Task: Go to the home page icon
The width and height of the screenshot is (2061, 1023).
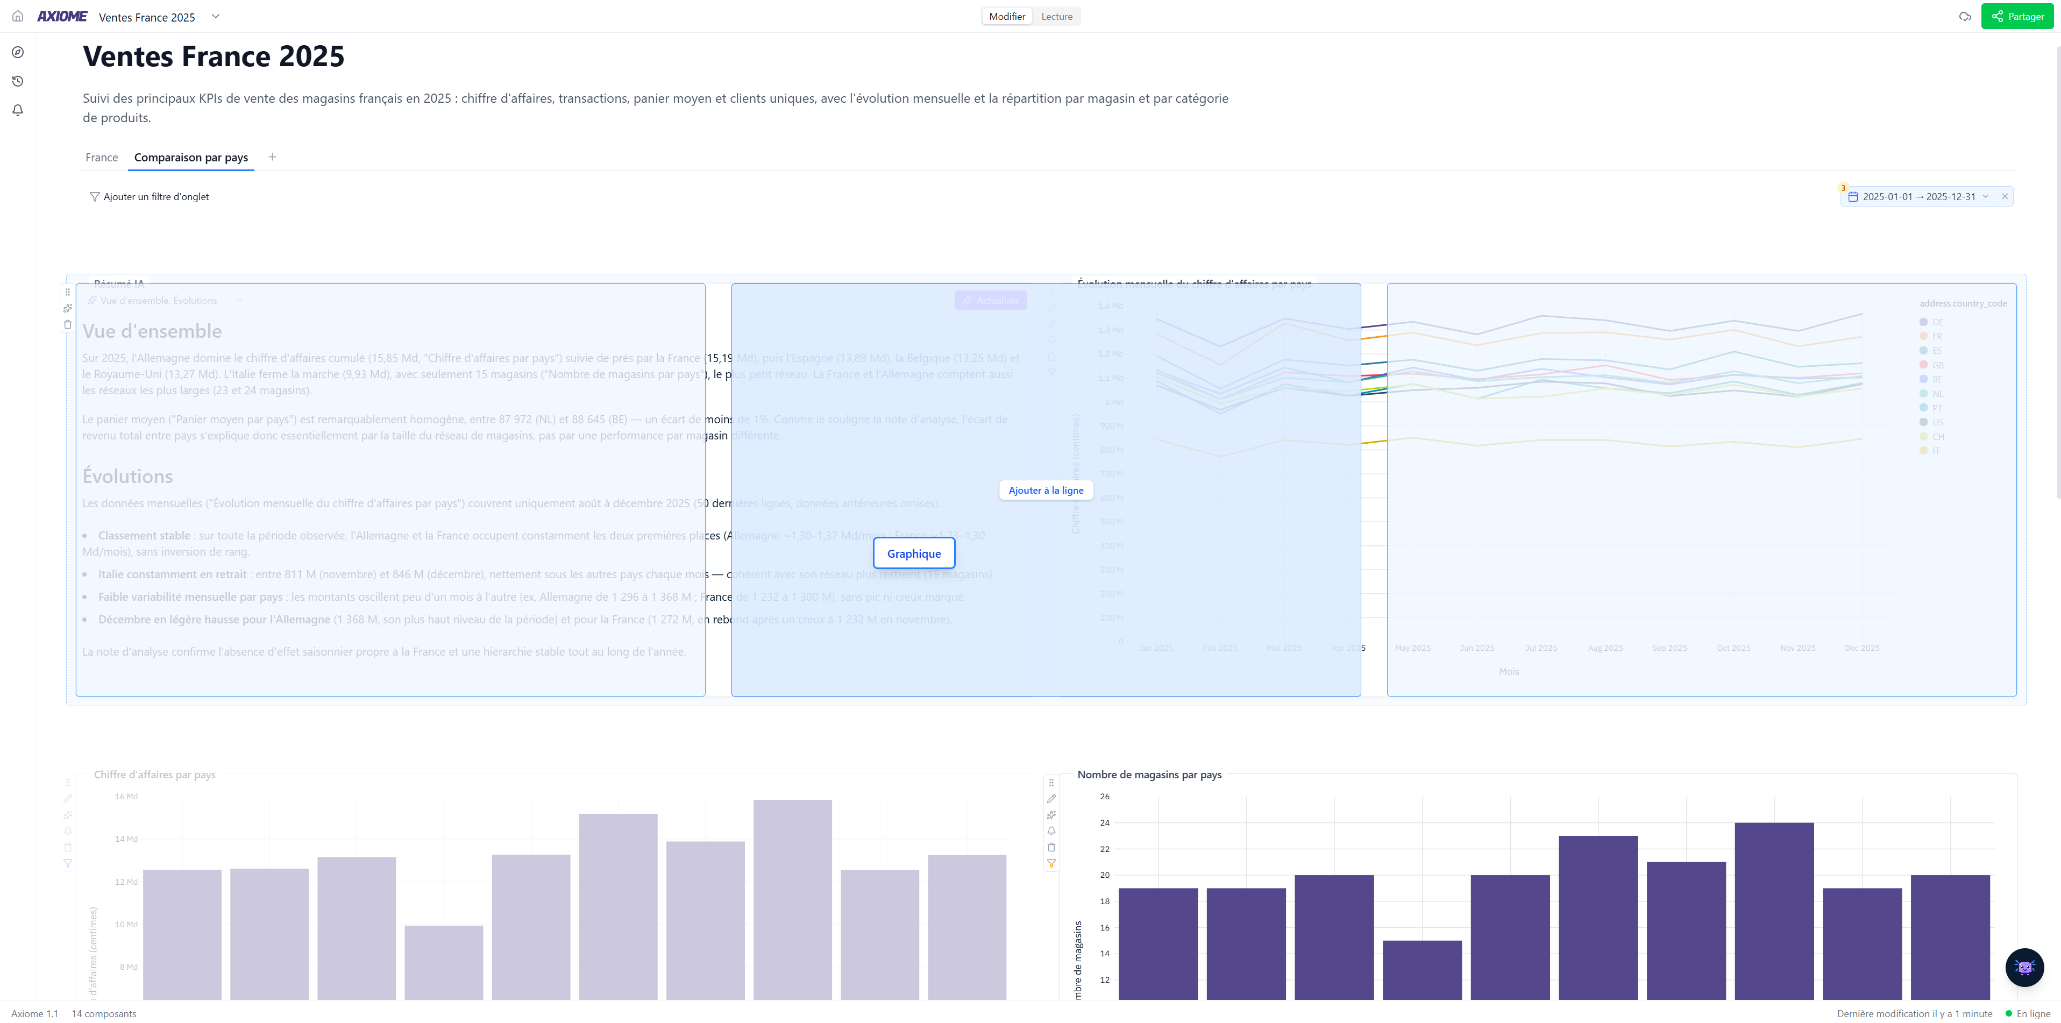Action: pos(18,16)
